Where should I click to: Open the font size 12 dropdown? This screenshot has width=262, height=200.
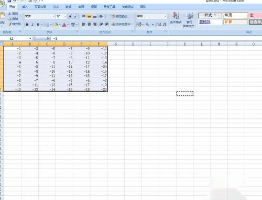[x=65, y=16]
